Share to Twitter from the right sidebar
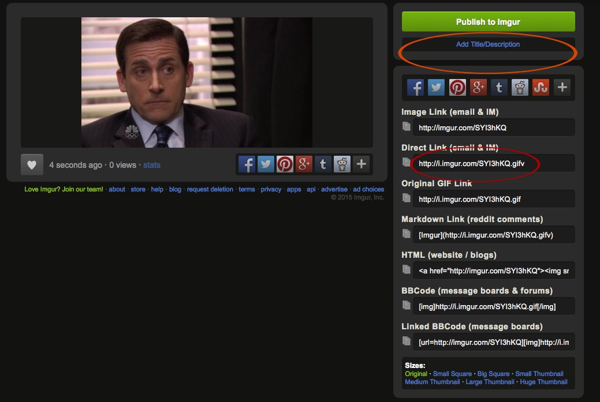600x402 pixels. pyautogui.click(x=437, y=88)
